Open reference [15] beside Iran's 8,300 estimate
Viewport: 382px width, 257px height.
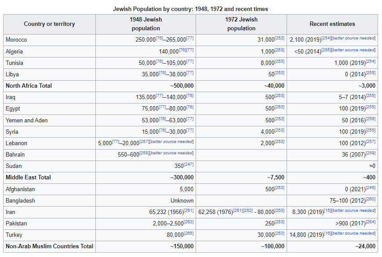point(328,211)
